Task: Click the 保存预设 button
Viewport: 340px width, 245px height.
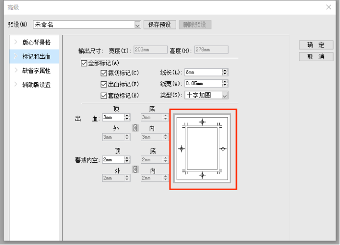Action: [160, 24]
